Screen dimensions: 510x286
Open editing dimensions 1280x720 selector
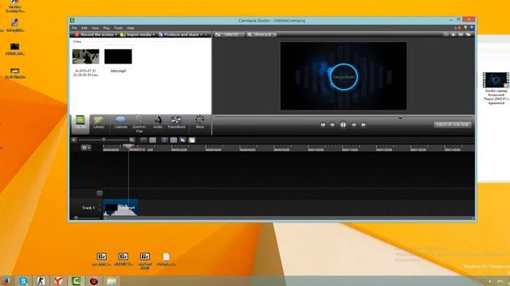[229, 34]
